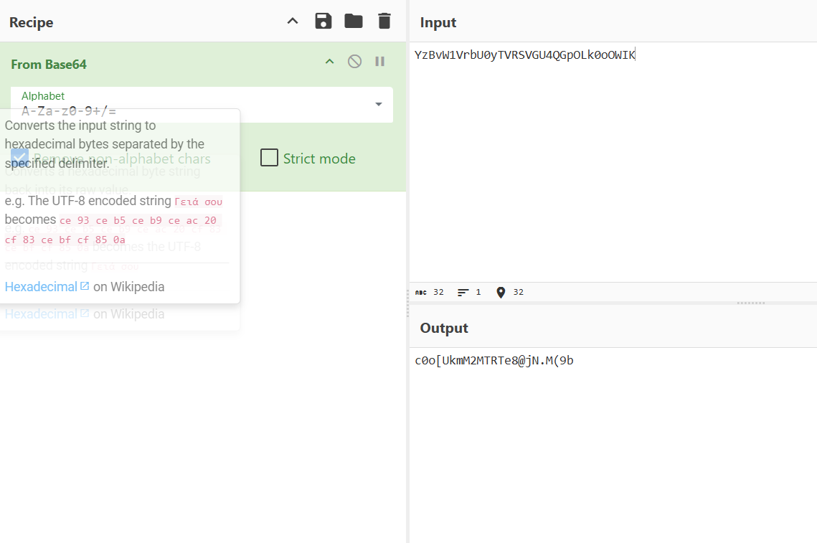Toggle Remove non-alphabet chars checkbox
Screen dimensions: 817x543
(x=20, y=157)
